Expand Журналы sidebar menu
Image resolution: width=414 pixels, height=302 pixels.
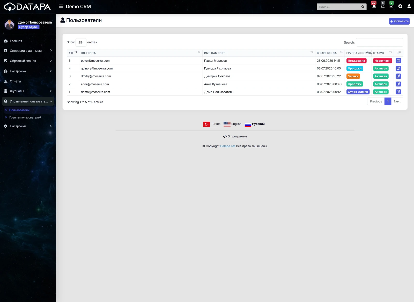click(28, 91)
